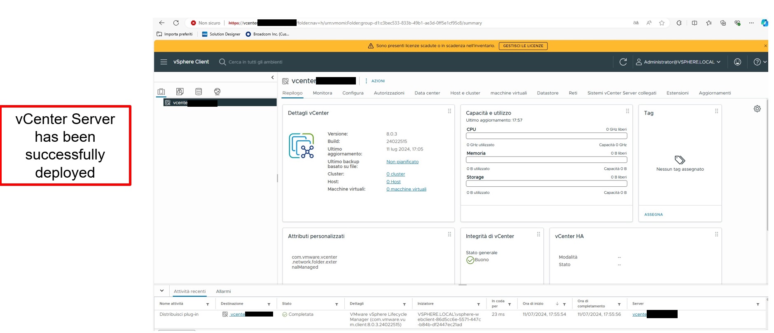Sort by Ora di inizio arrow
Viewport: 774px width, 333px height.
point(557,304)
